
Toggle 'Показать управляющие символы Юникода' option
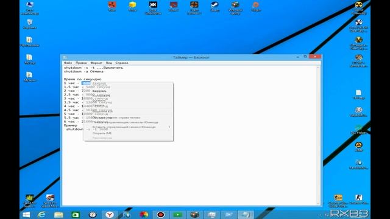pyautogui.click(x=128, y=122)
